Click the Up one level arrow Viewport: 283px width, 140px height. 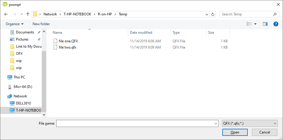(x=28, y=14)
